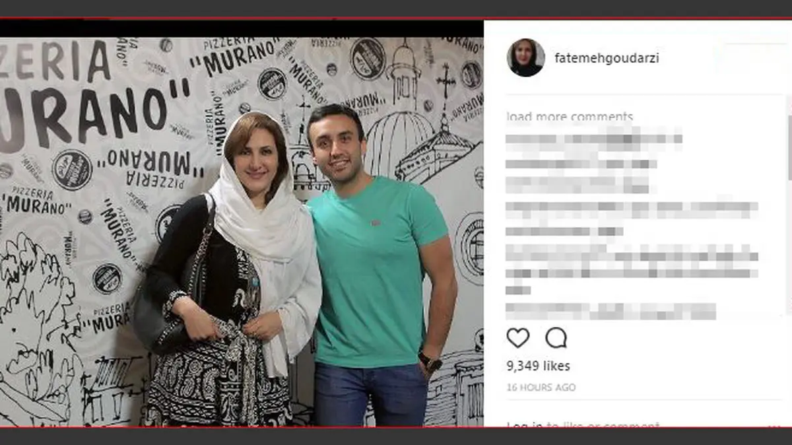View the 9,349 likes list
This screenshot has height=445, width=792.
[539, 366]
